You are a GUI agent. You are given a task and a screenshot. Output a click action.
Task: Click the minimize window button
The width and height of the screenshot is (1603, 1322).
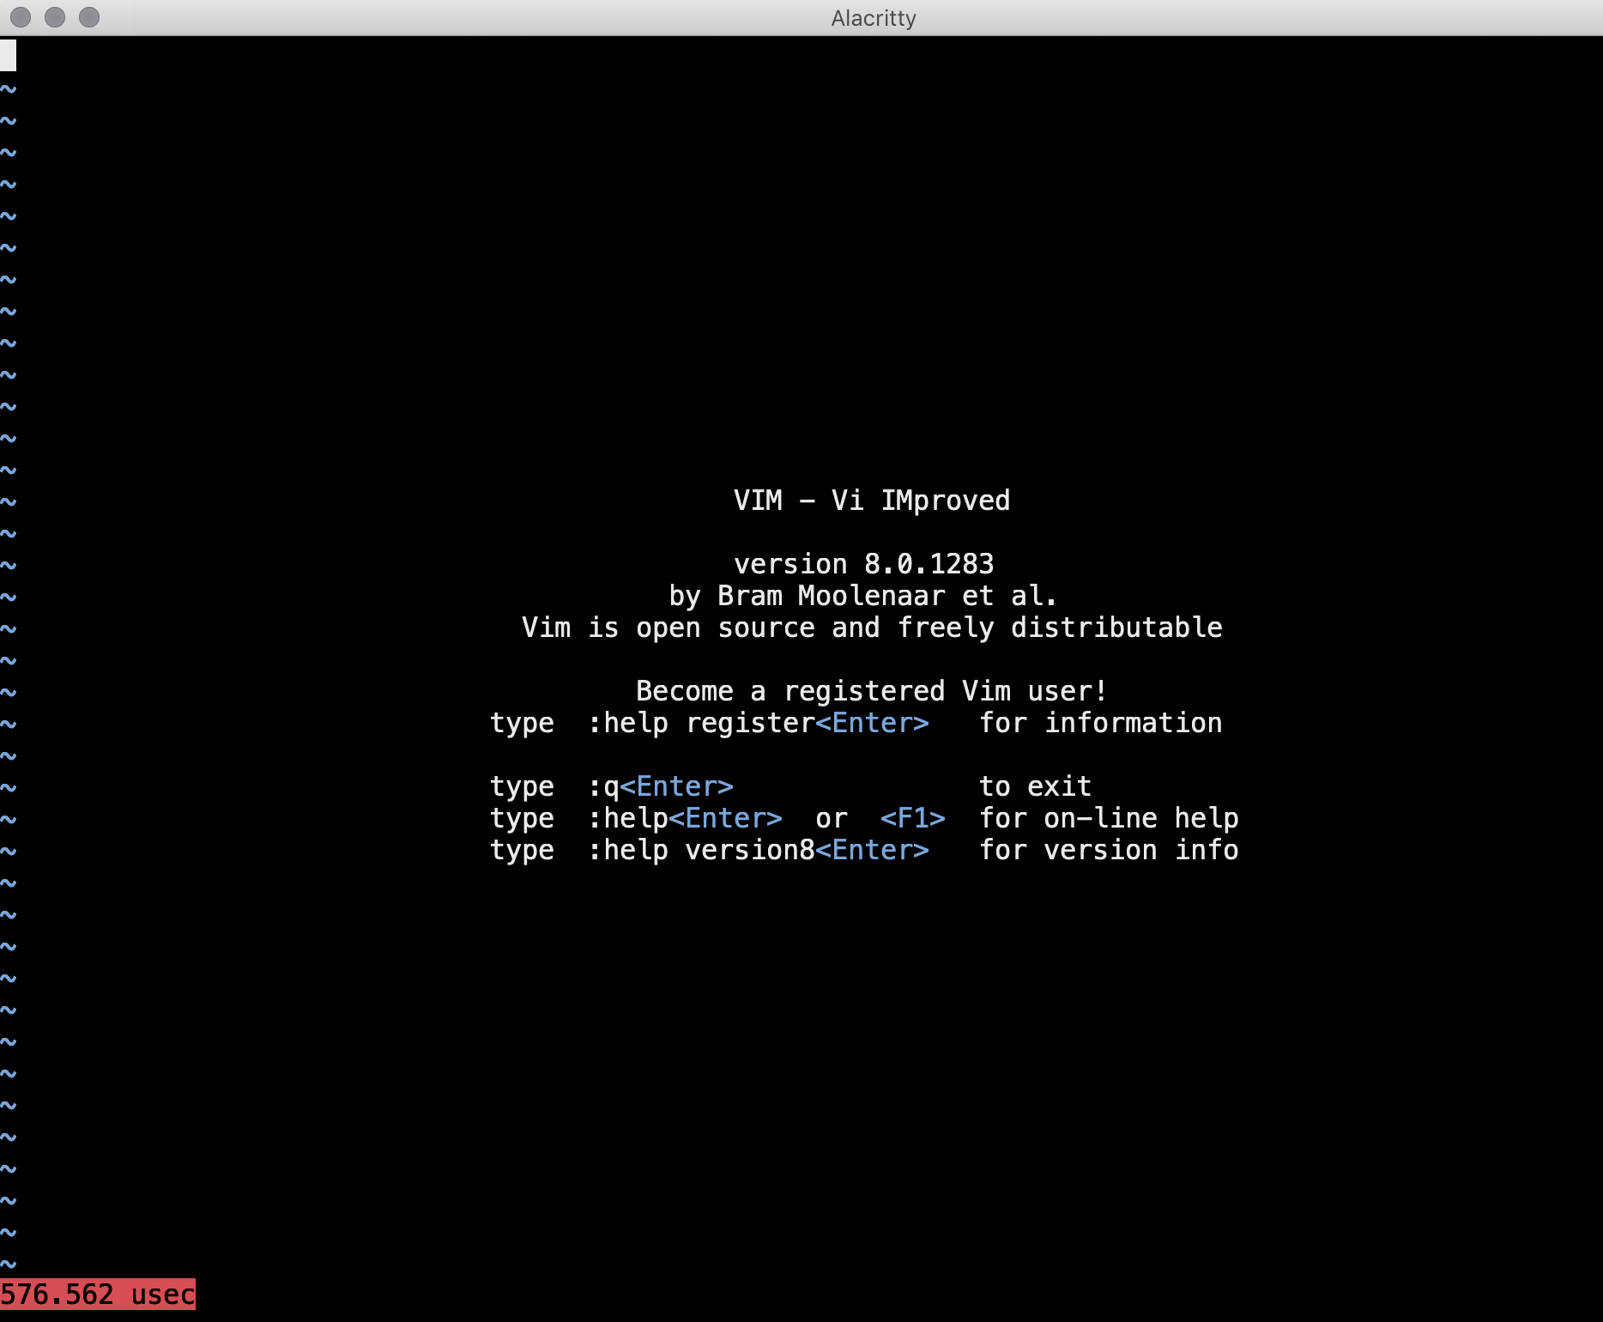click(55, 17)
